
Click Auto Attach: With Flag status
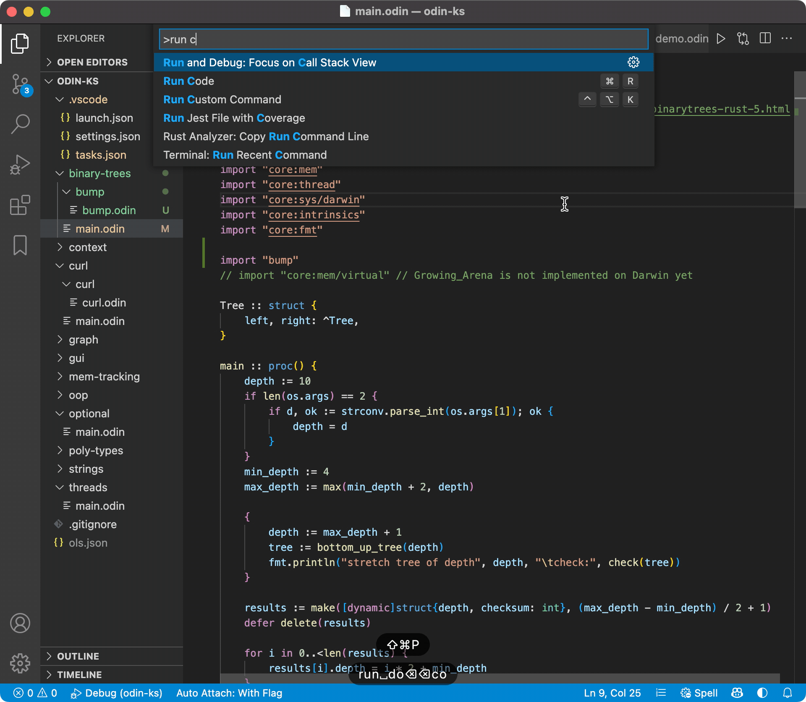(229, 693)
